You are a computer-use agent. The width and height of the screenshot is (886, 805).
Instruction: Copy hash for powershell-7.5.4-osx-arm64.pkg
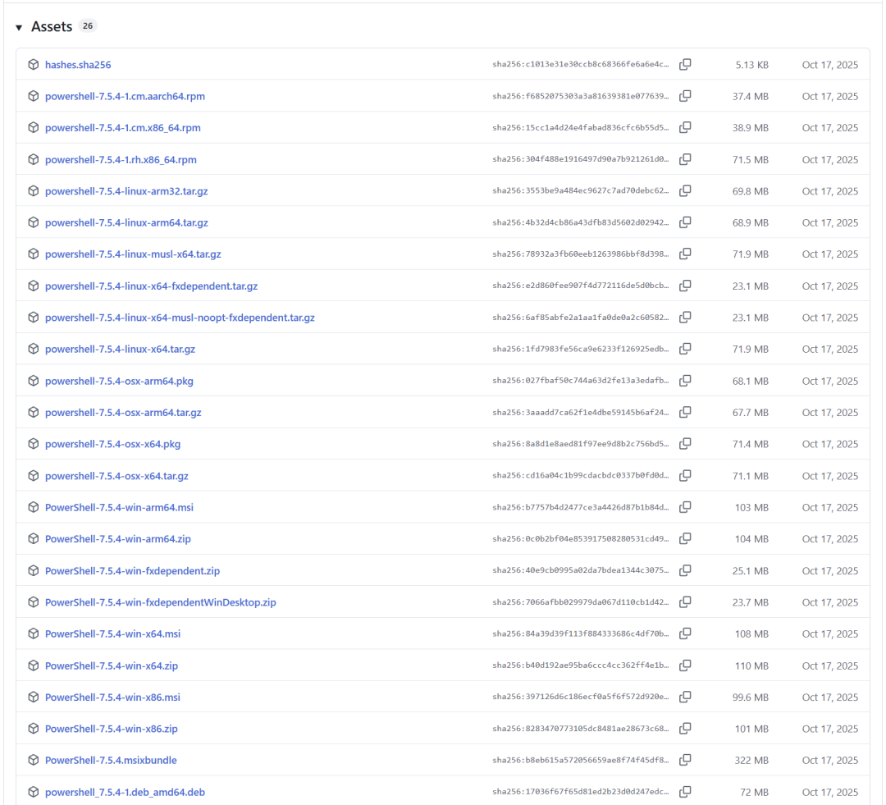pyautogui.click(x=685, y=381)
